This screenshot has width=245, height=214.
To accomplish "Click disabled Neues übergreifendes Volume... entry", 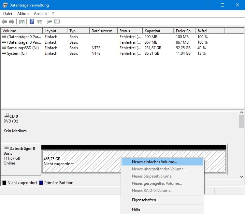I will pyautogui.click(x=162, y=169).
